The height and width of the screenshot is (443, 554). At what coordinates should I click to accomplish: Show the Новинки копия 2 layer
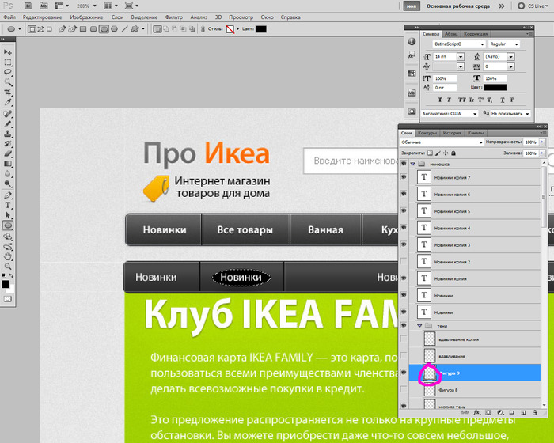tap(404, 261)
